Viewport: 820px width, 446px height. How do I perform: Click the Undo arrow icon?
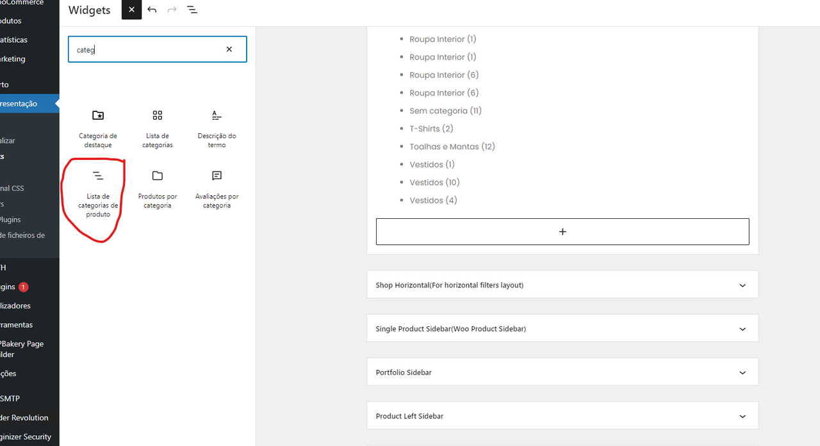152,10
